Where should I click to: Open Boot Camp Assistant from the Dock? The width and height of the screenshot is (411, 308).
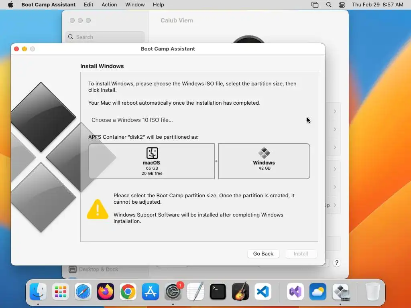(340, 292)
